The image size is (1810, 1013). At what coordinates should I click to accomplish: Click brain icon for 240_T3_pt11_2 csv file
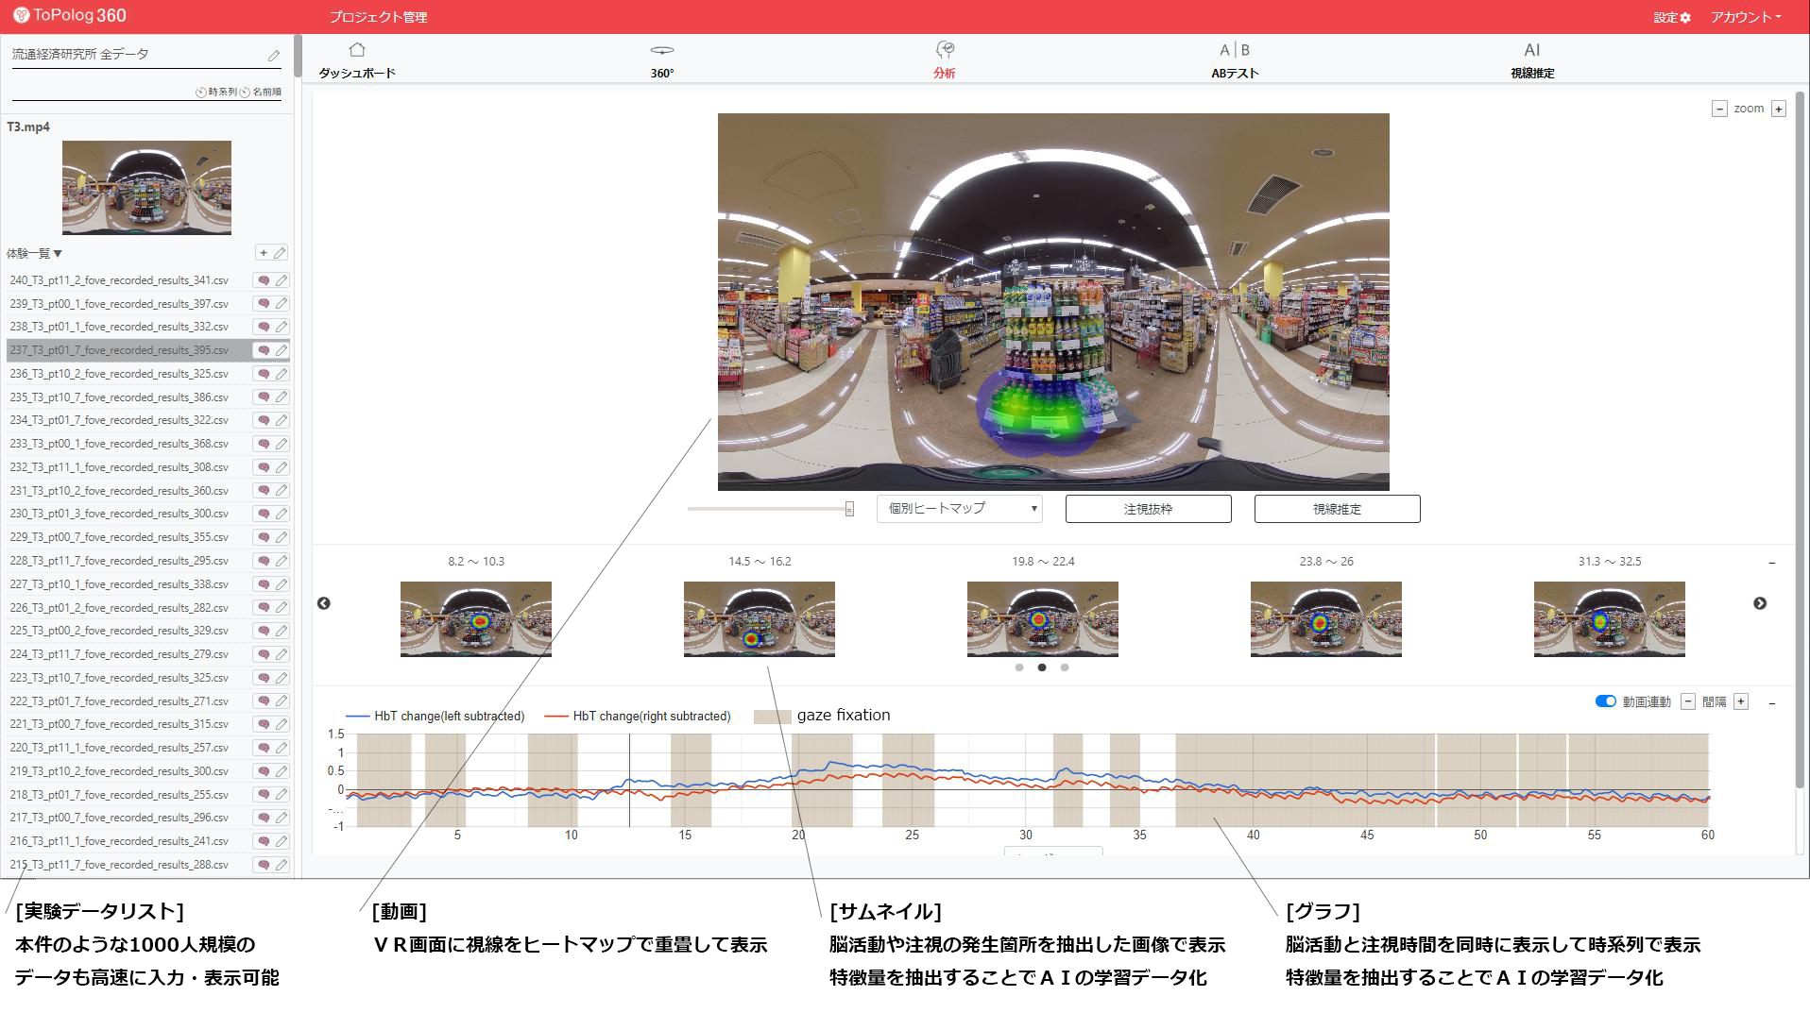click(264, 280)
